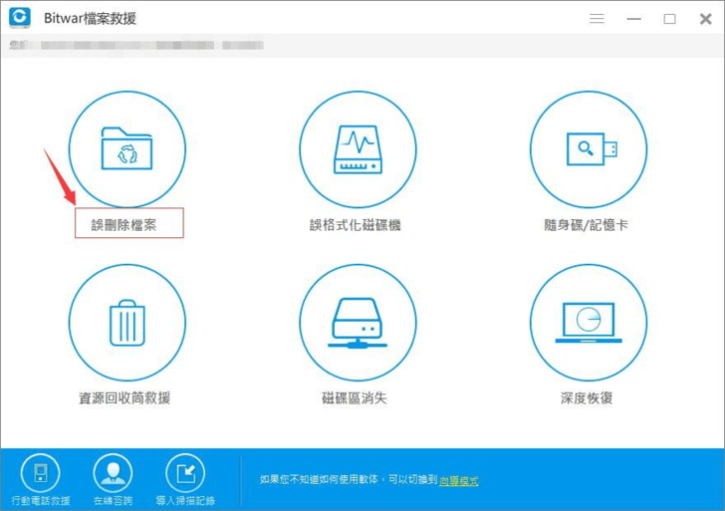The height and width of the screenshot is (511, 725).
Task: Click the deleted files folder recovery icon
Action: [x=126, y=149]
